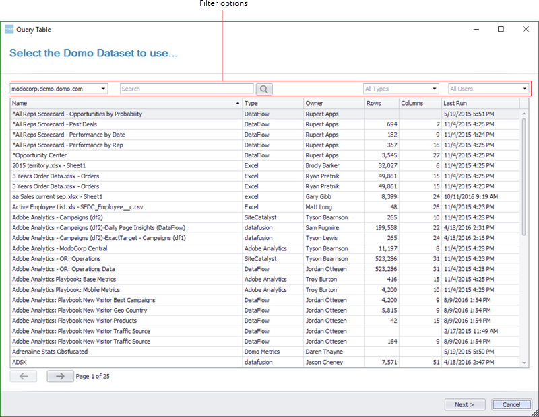Click the Next button
Image resolution: width=539 pixels, height=417 pixels.
pyautogui.click(x=465, y=404)
